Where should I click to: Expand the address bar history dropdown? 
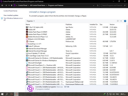point(93,5)
